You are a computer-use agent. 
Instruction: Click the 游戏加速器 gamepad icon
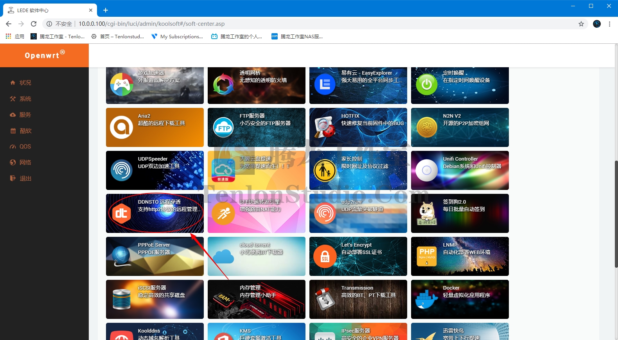[x=122, y=84]
